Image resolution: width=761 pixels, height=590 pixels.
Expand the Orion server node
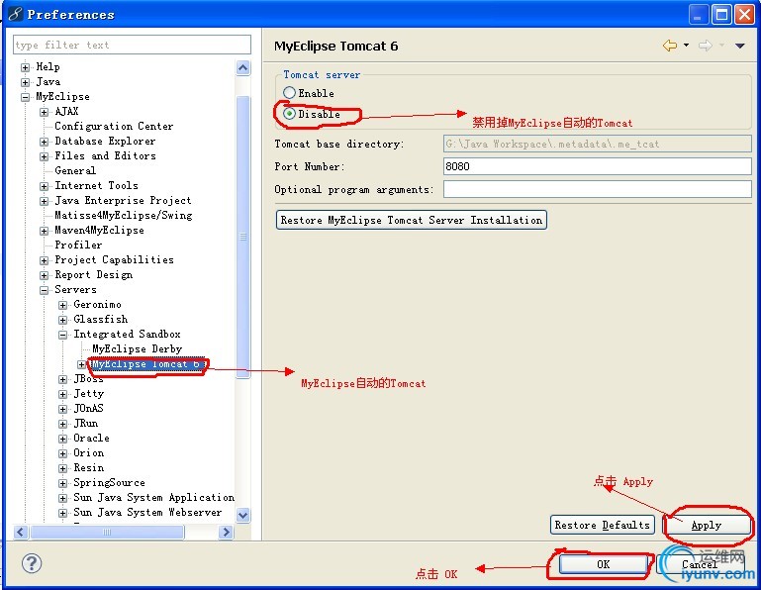(x=62, y=453)
